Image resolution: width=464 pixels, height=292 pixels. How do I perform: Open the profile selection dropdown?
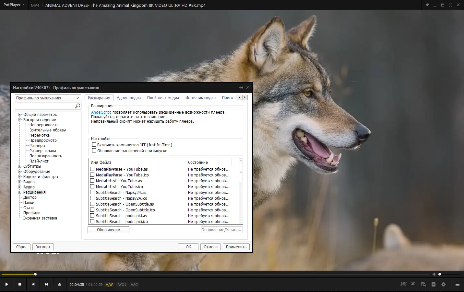pos(78,98)
